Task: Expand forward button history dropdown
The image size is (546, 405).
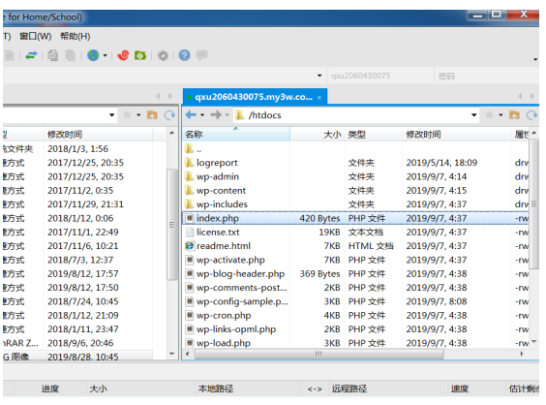Action: click(x=227, y=114)
